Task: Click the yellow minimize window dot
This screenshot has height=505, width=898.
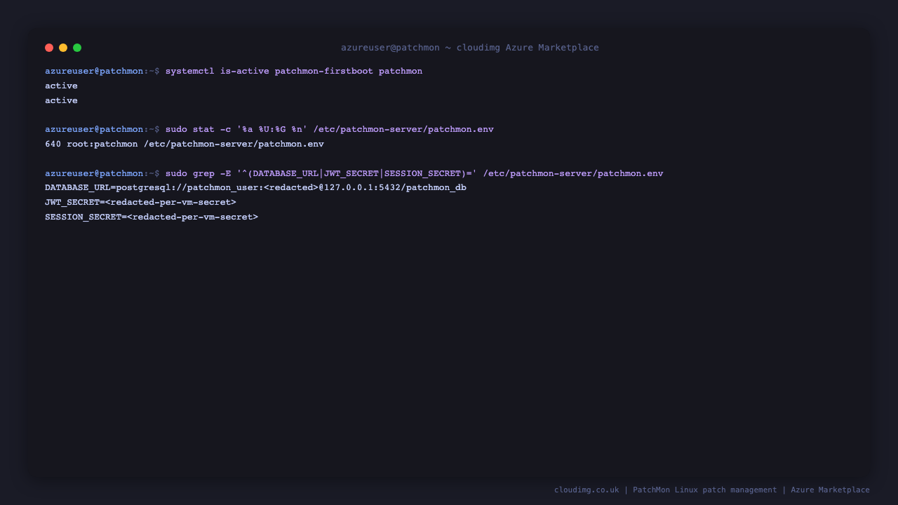Action: 63,48
